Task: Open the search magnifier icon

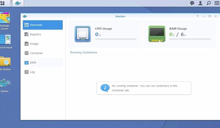Action: point(209,3)
